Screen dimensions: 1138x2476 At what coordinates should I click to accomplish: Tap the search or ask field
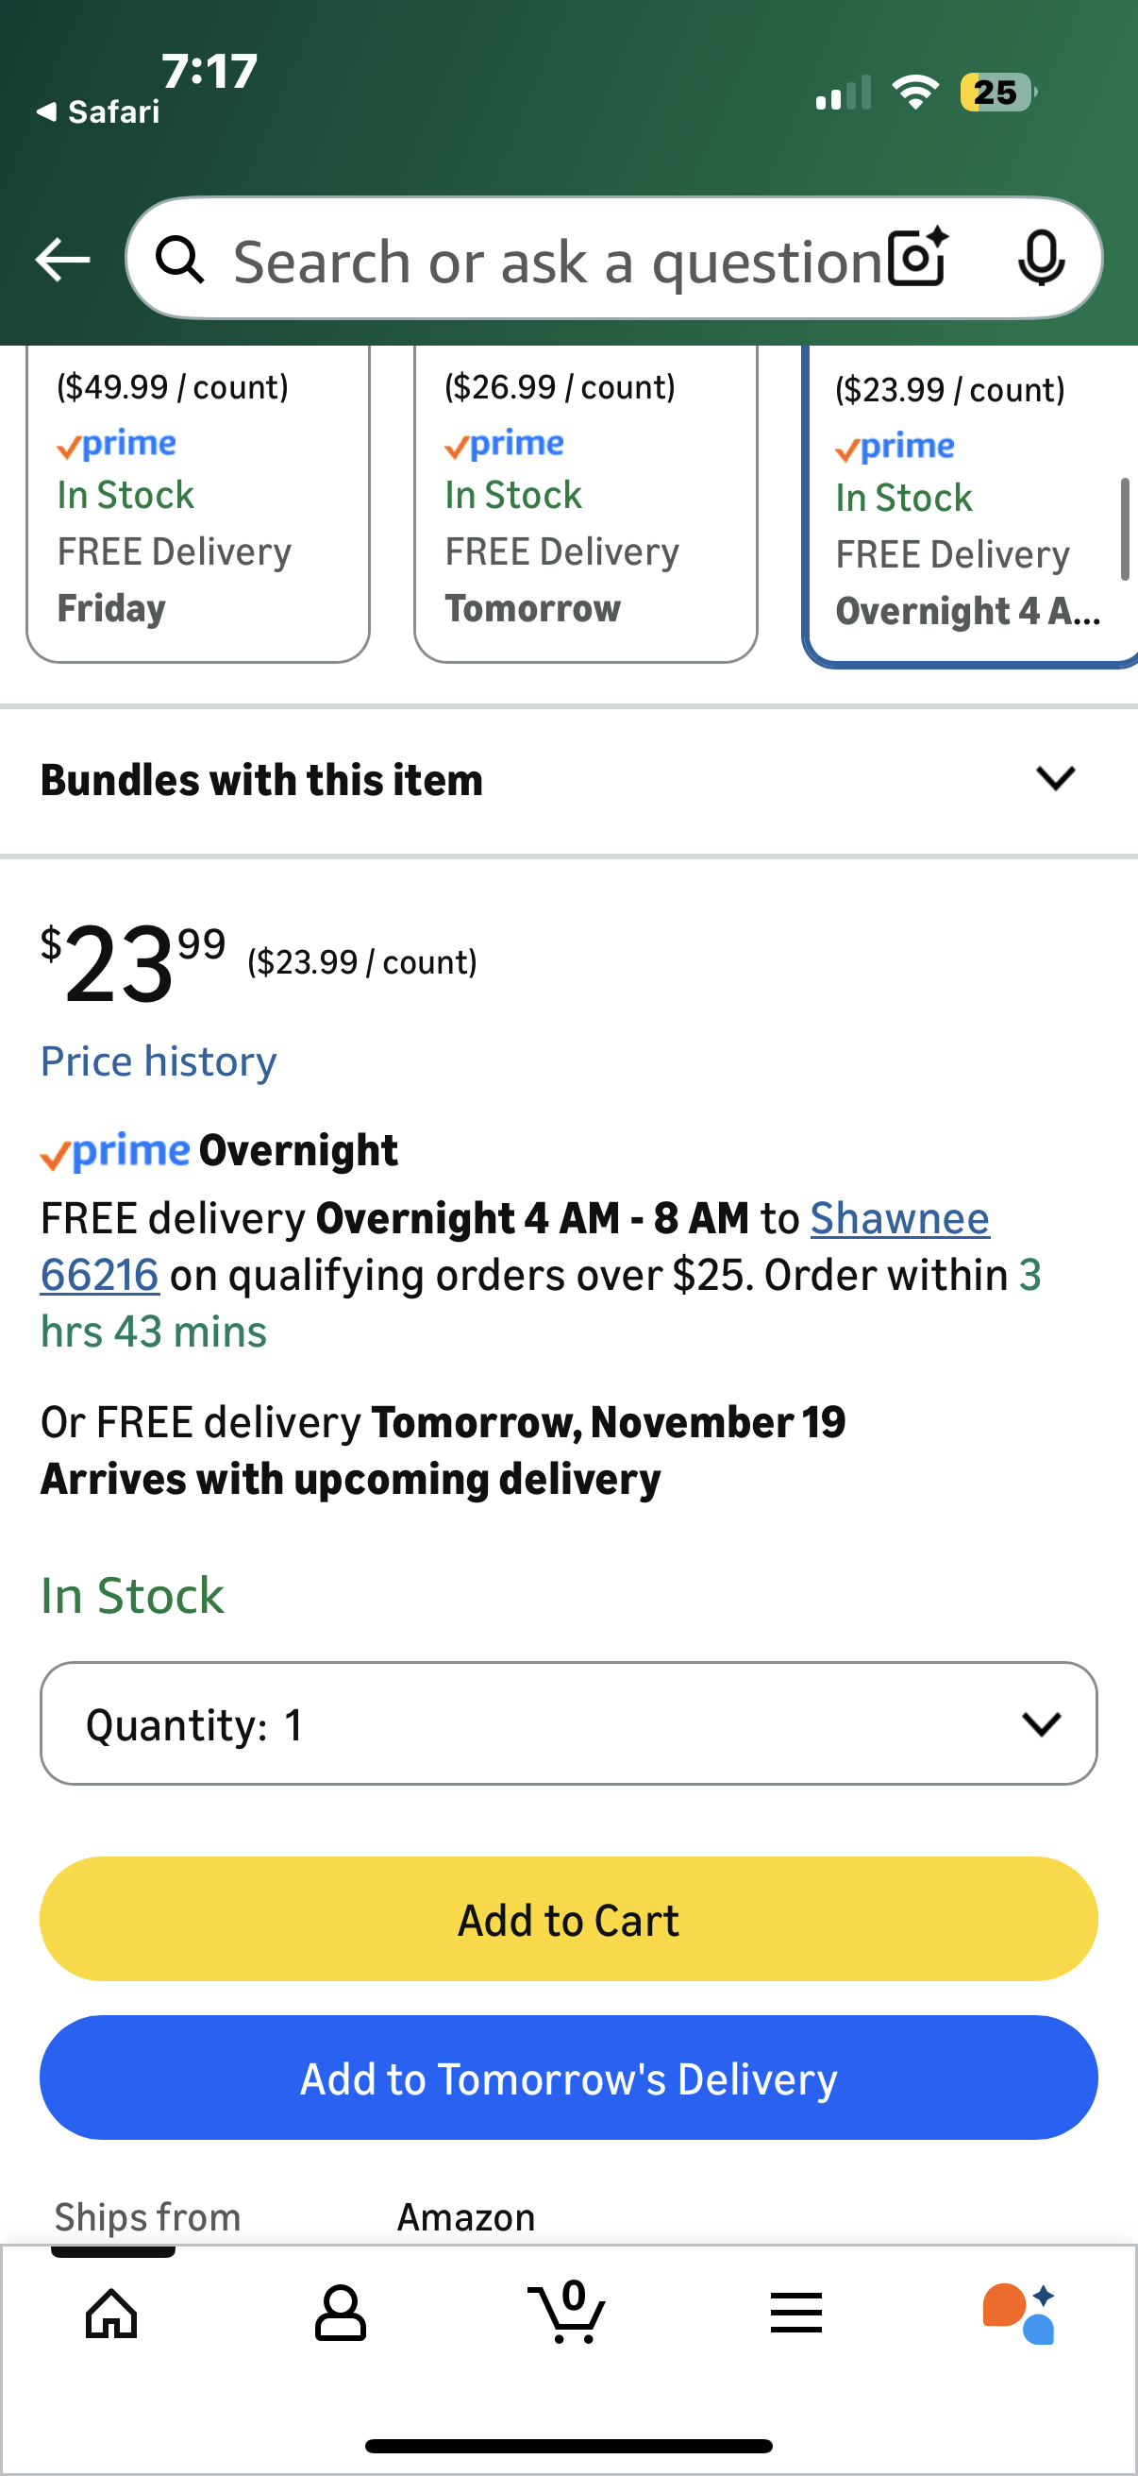(557, 262)
